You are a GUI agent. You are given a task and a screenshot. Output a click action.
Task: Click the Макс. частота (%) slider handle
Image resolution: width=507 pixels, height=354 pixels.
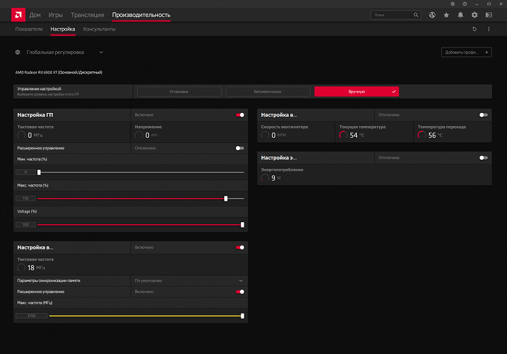tap(226, 198)
